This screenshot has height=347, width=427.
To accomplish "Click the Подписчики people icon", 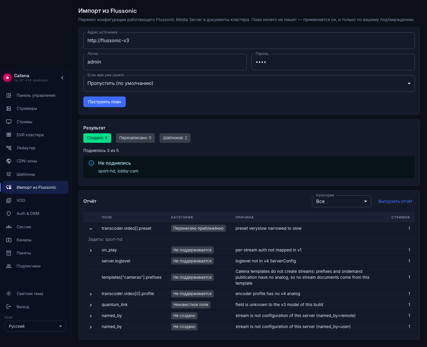I will tap(9, 266).
